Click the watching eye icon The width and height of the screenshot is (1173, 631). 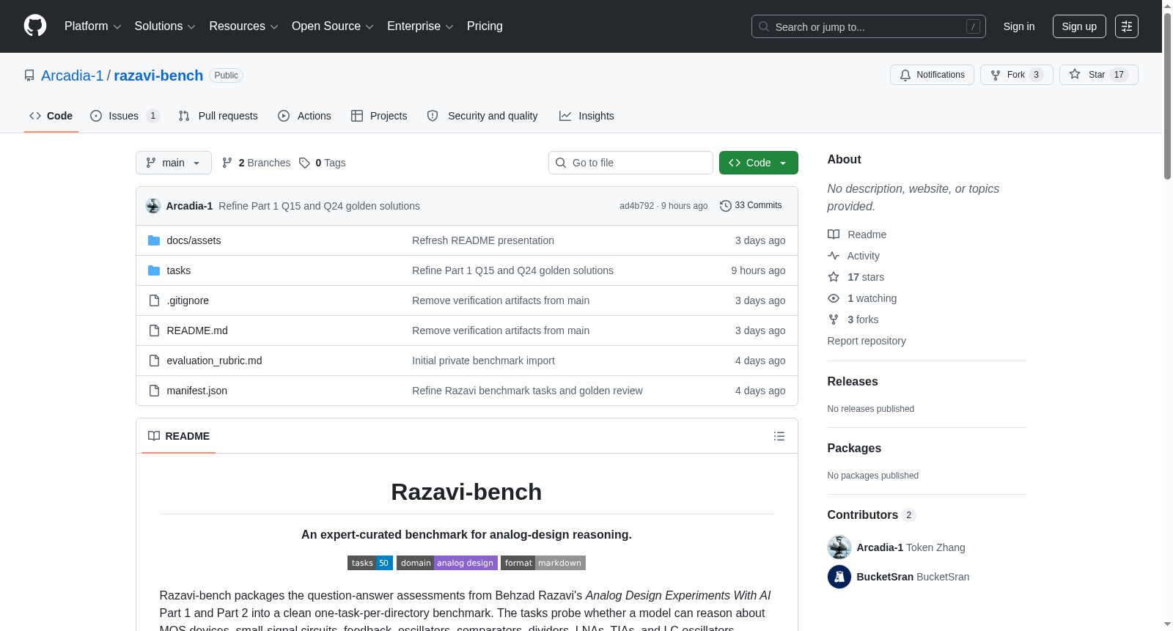[834, 298]
